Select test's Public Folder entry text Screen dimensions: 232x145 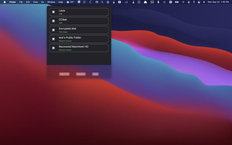pos(70,38)
